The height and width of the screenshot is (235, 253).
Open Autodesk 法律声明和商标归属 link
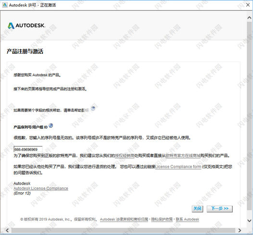coord(124,219)
